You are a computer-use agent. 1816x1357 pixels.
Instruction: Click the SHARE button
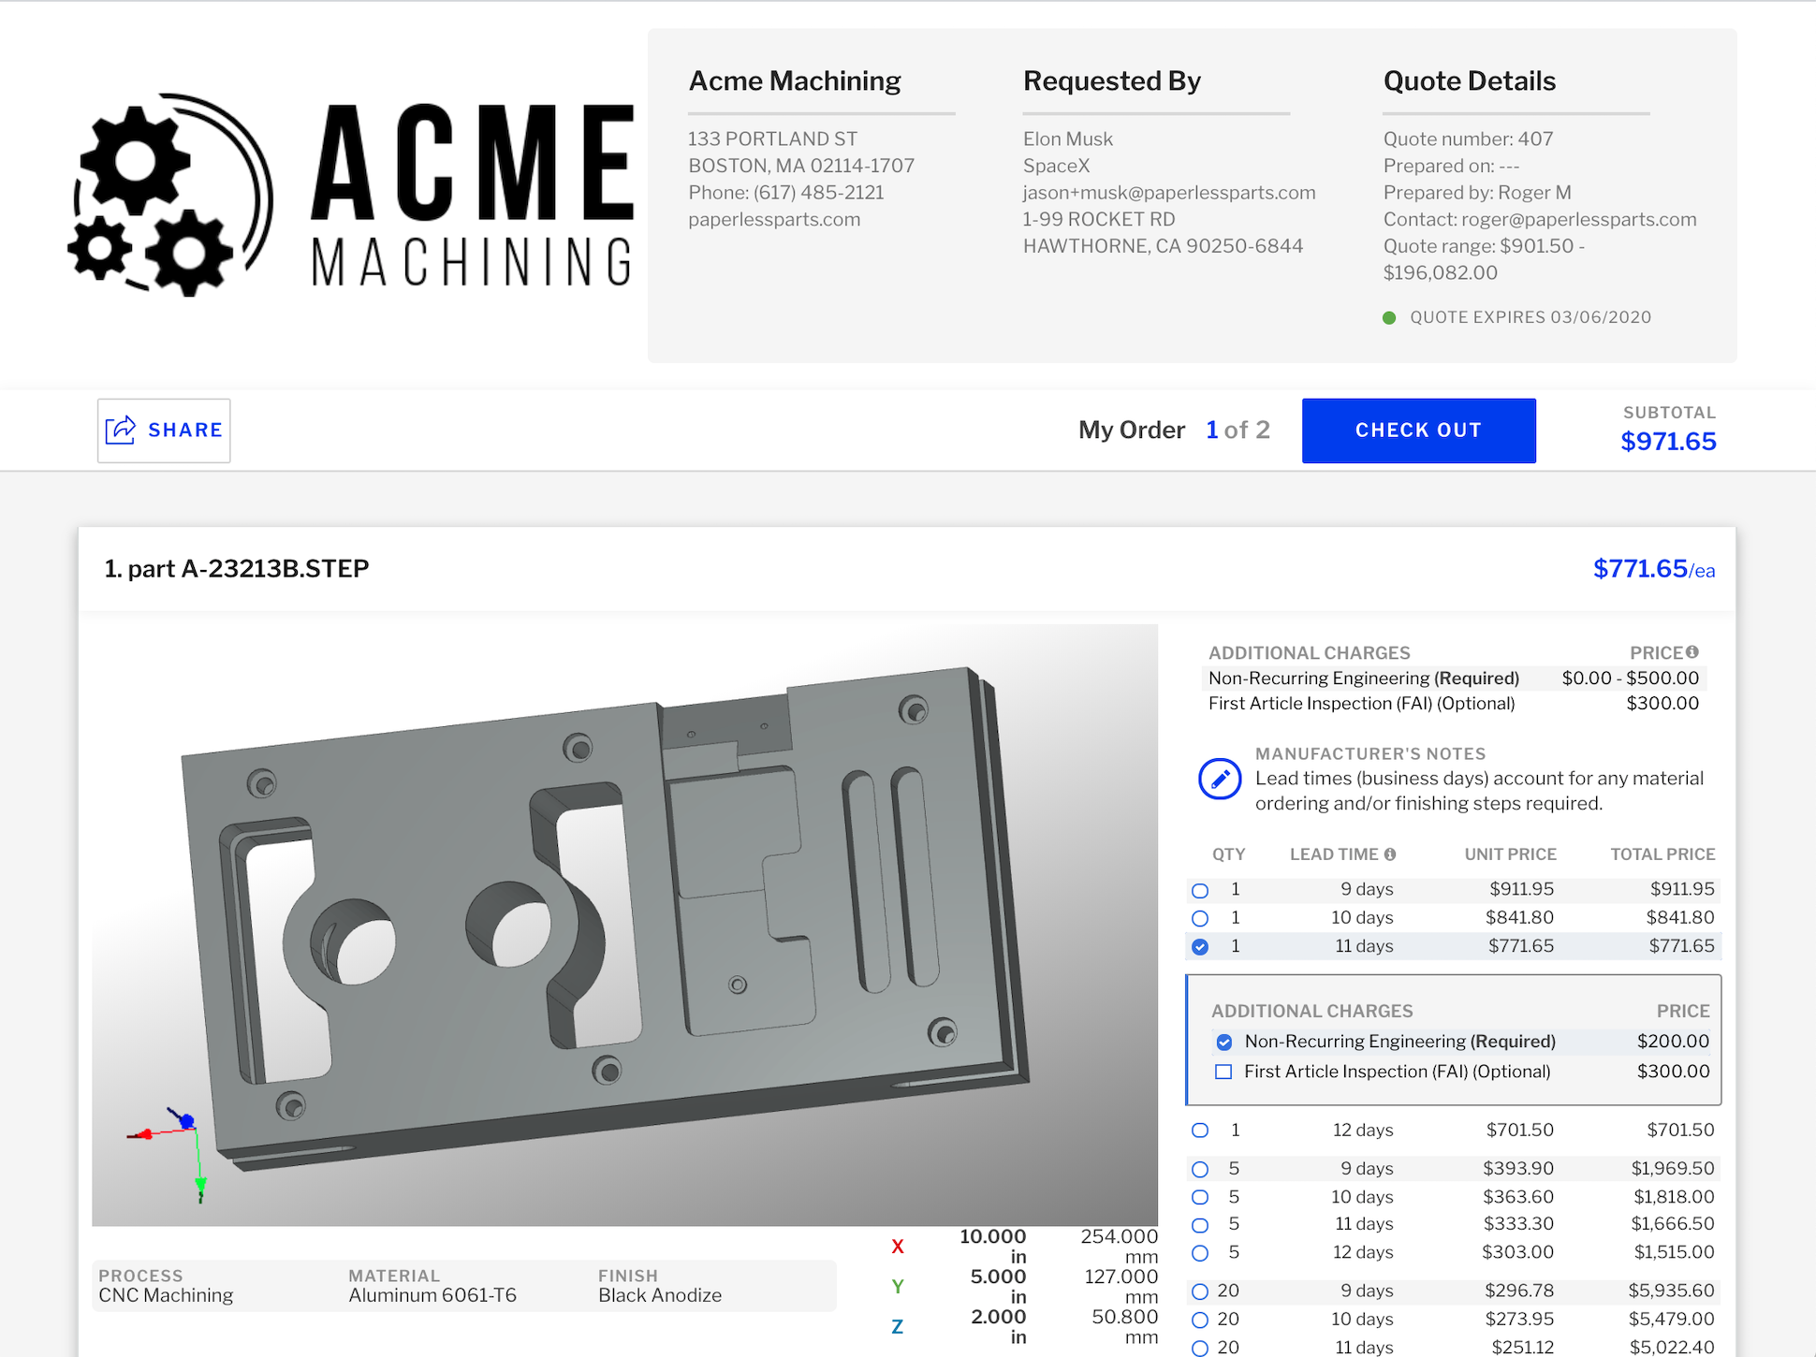coord(164,430)
